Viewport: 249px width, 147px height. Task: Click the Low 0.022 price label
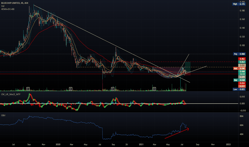(x=239, y=89)
